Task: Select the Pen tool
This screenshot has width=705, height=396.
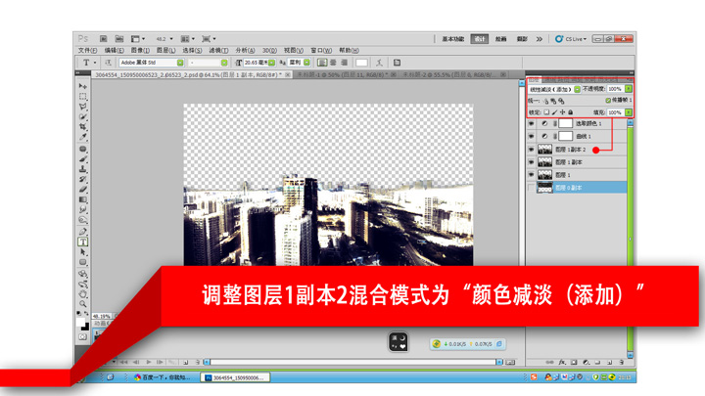Action: [82, 232]
